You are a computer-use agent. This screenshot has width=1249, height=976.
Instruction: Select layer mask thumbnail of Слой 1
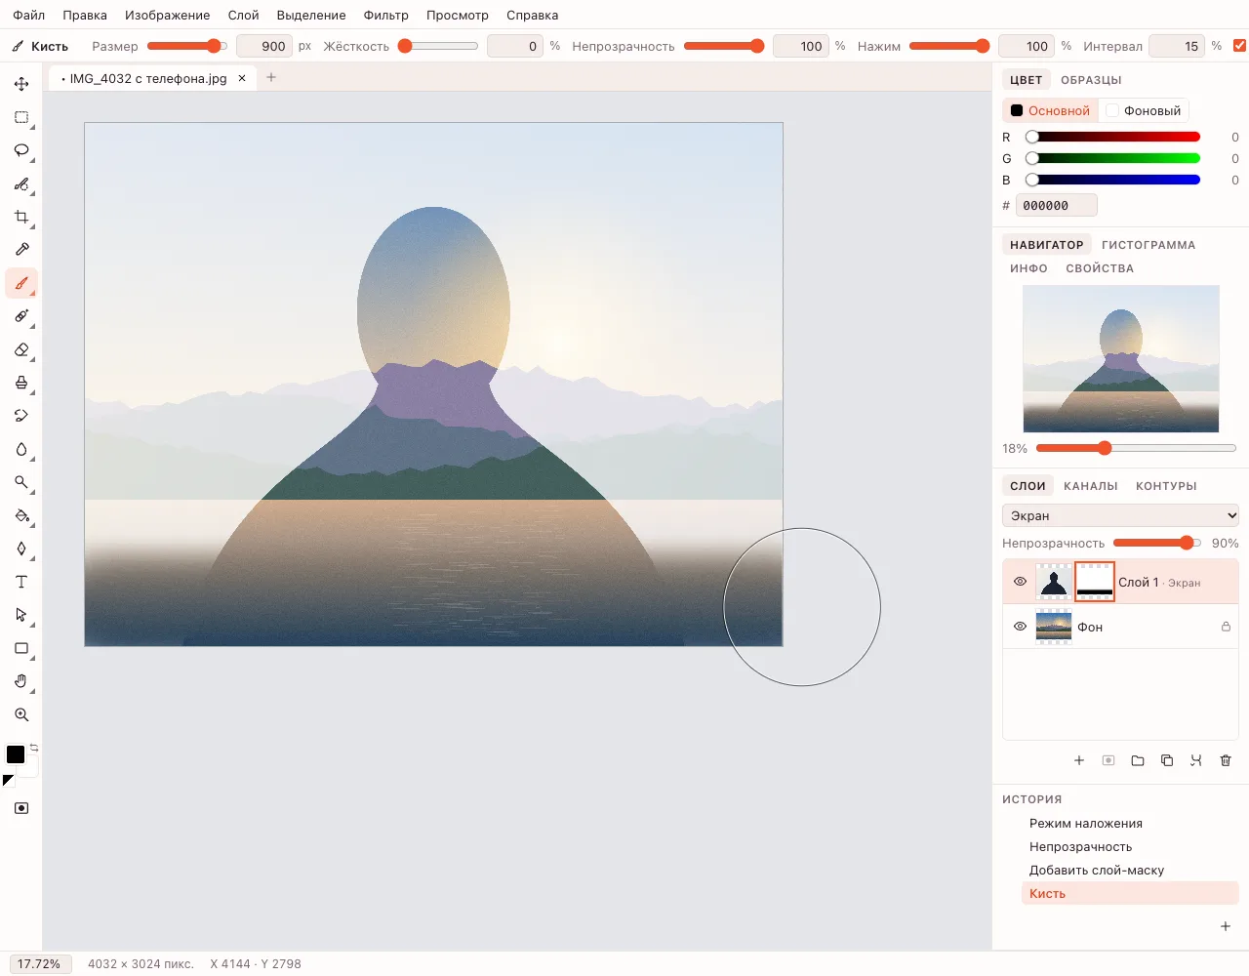(x=1095, y=582)
